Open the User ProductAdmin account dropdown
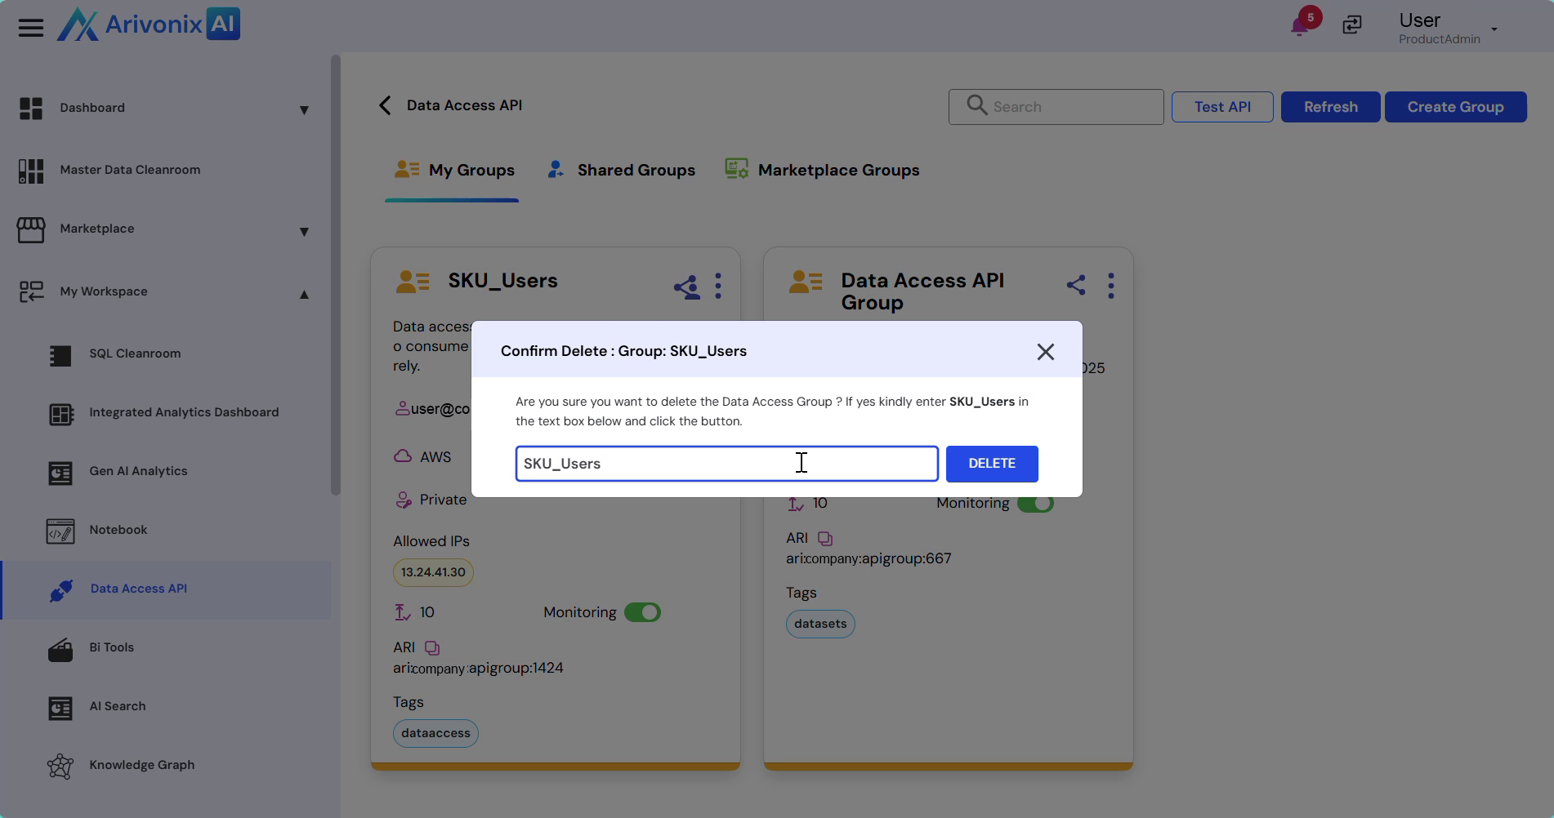The image size is (1554, 818). click(x=1494, y=29)
